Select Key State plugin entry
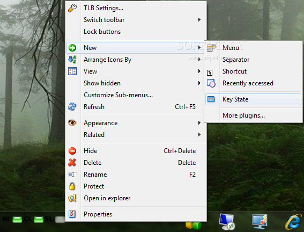This screenshot has width=304, height=232. tap(253, 99)
